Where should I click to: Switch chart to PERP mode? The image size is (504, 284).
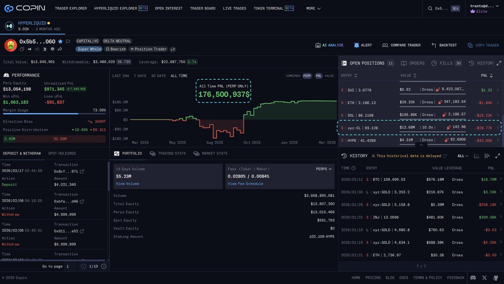point(307,76)
